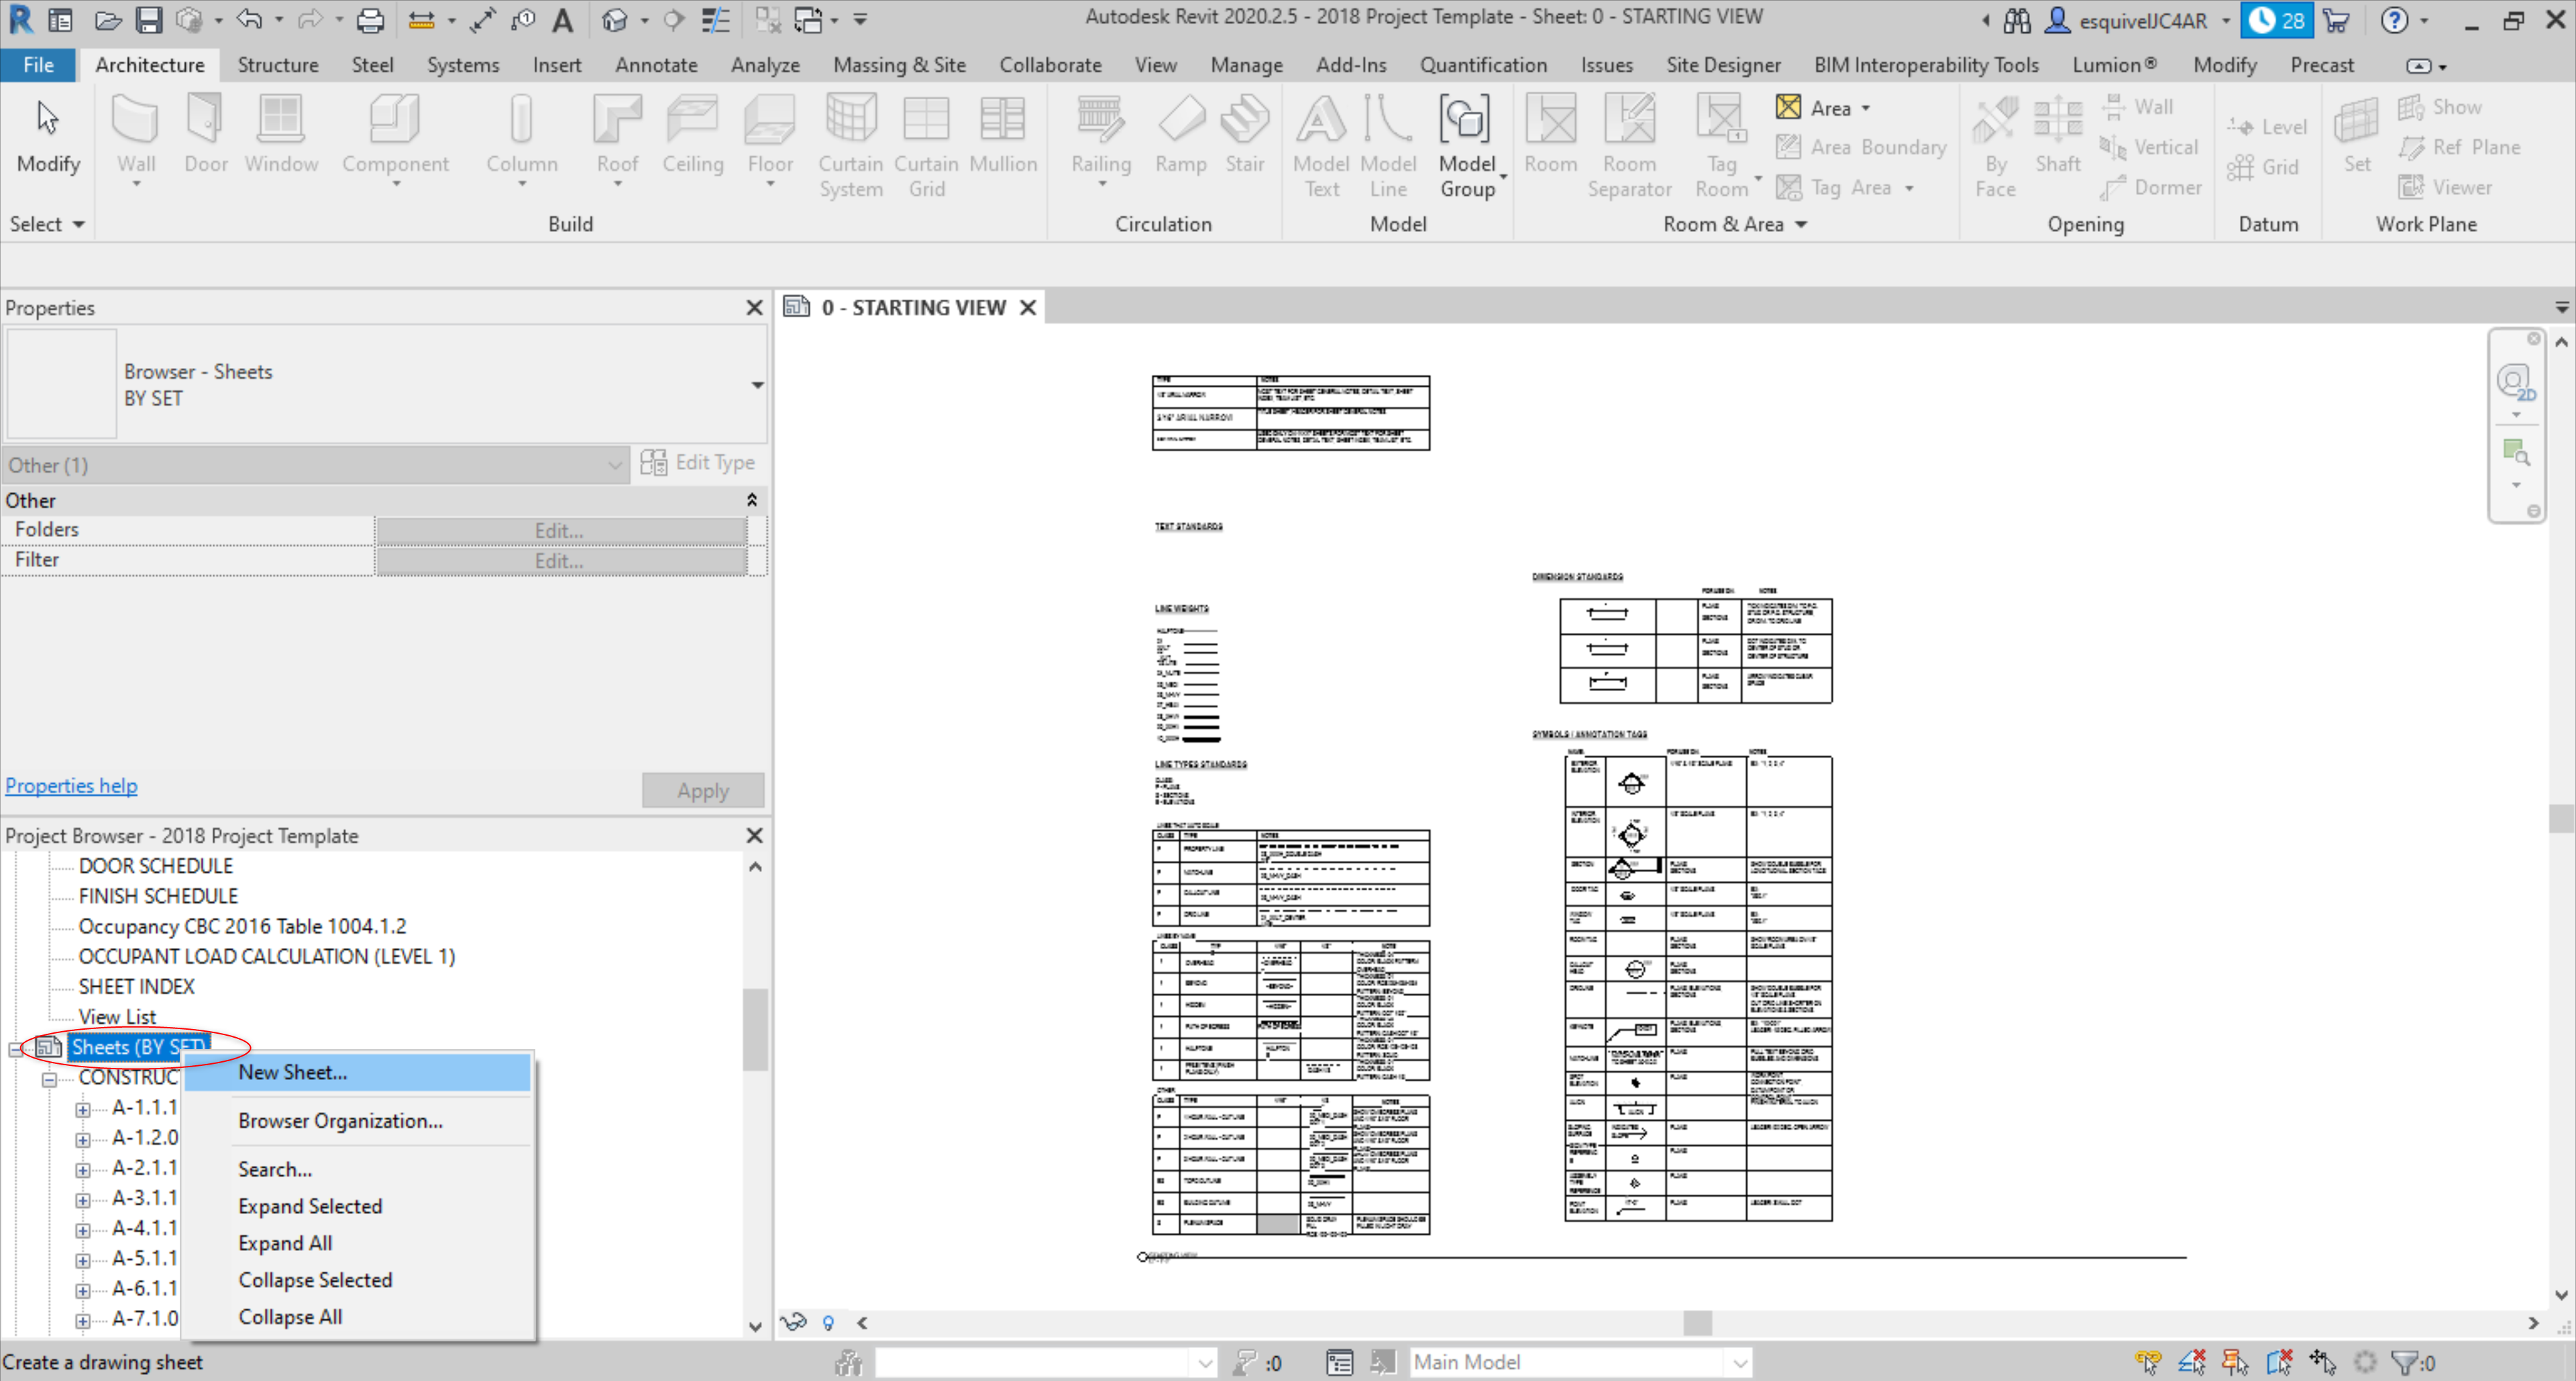Toggle Select Underlay Elements in status bar
This screenshot has height=1381, width=2576.
point(2191,1361)
